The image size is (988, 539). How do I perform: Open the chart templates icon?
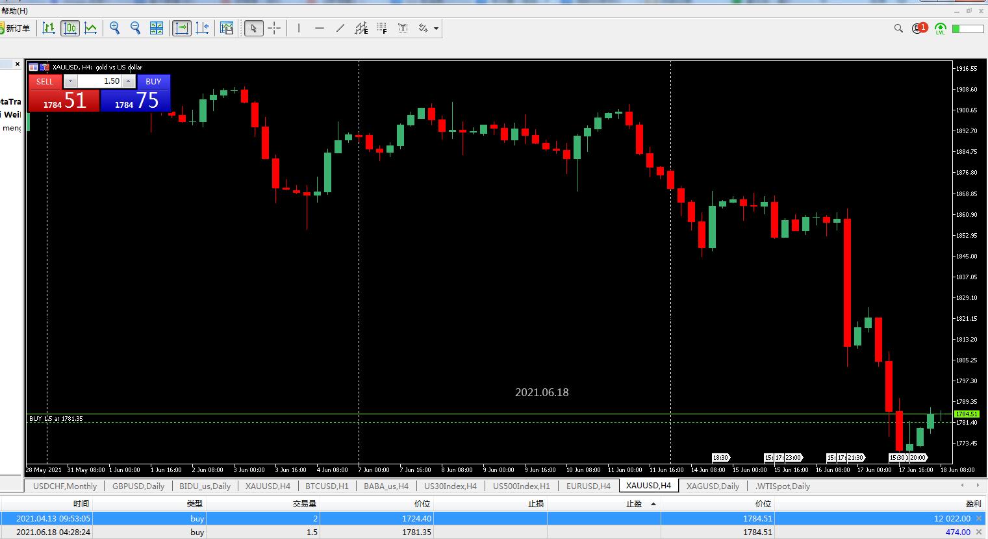click(x=227, y=28)
